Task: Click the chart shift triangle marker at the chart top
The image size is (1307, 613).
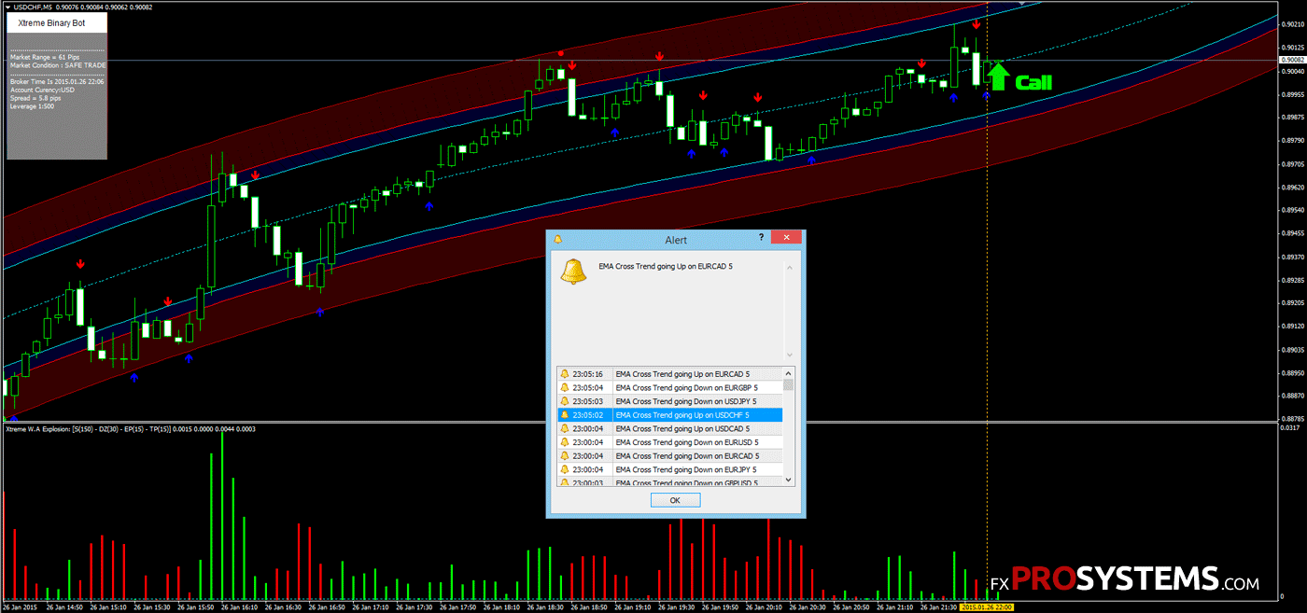Action: (x=1022, y=4)
